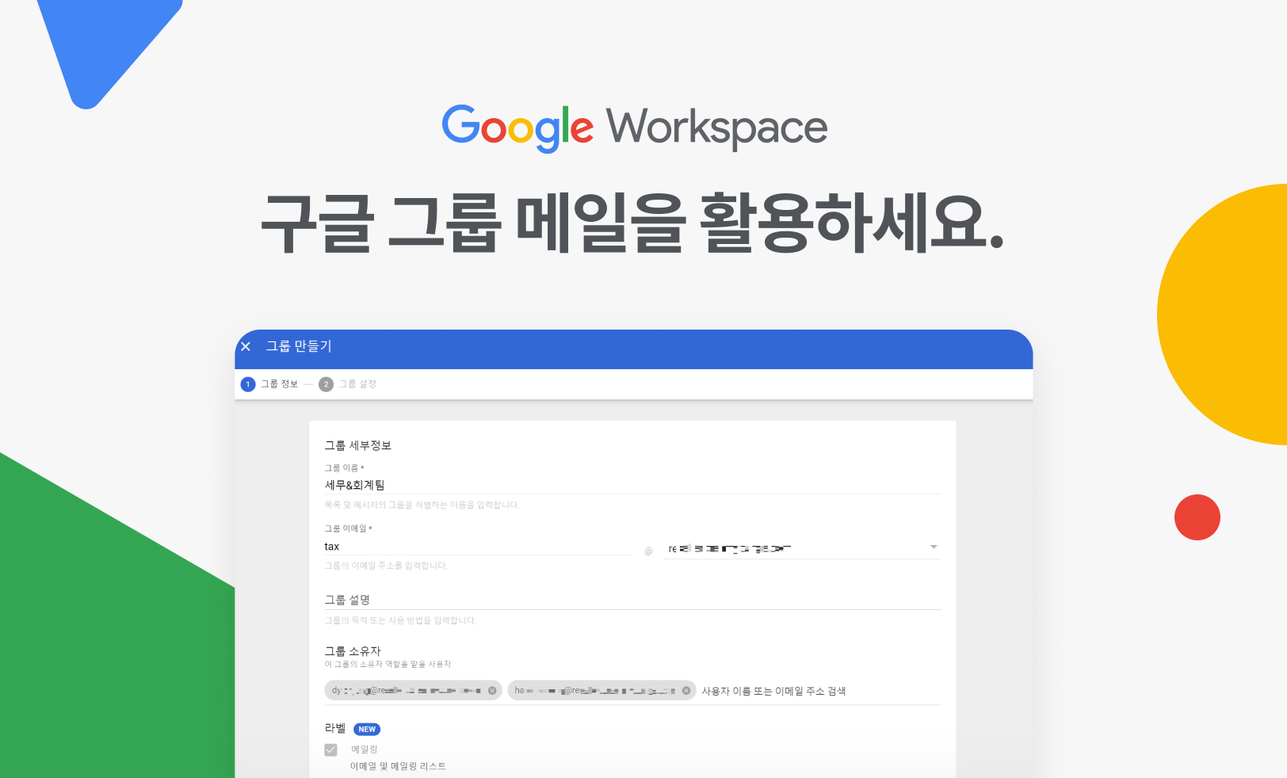Click the 그룹 이름 field containing 세무&회계팀
This screenshot has height=778, width=1287.
[632, 485]
